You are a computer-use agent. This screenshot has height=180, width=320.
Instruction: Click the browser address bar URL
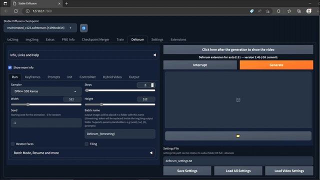(x=42, y=11)
